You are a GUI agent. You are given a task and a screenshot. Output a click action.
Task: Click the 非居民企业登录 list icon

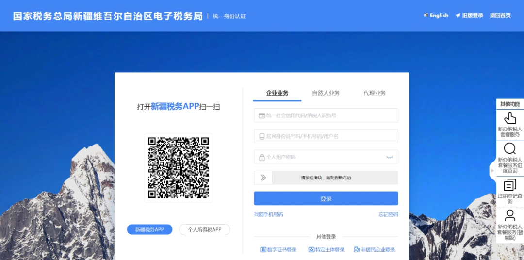(x=357, y=250)
